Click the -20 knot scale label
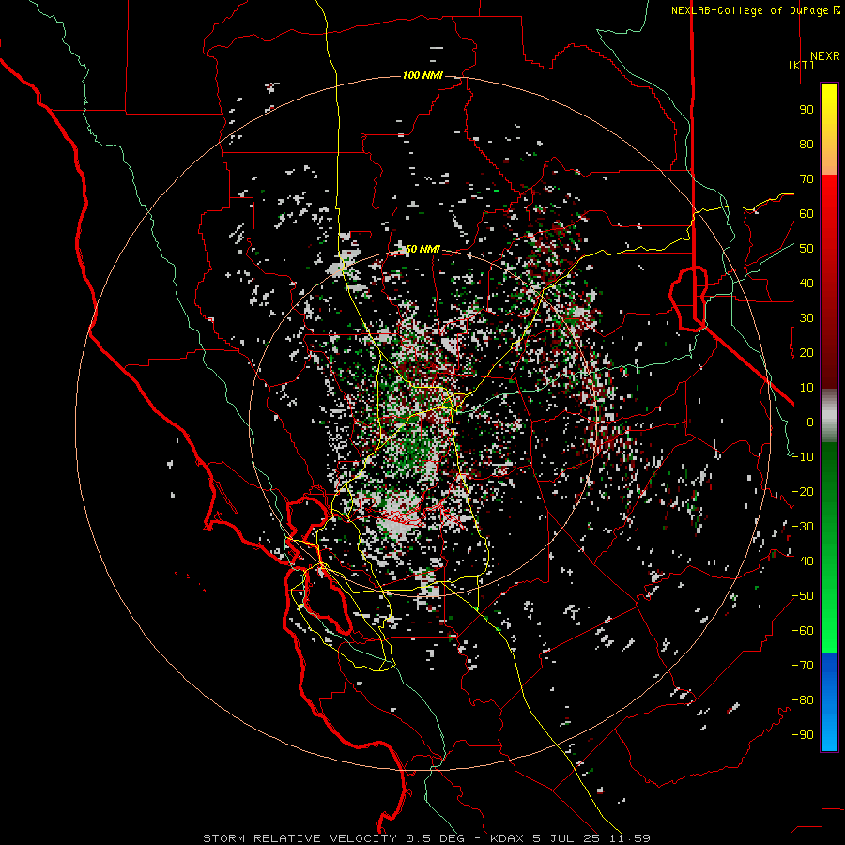845x845 pixels. [803, 491]
